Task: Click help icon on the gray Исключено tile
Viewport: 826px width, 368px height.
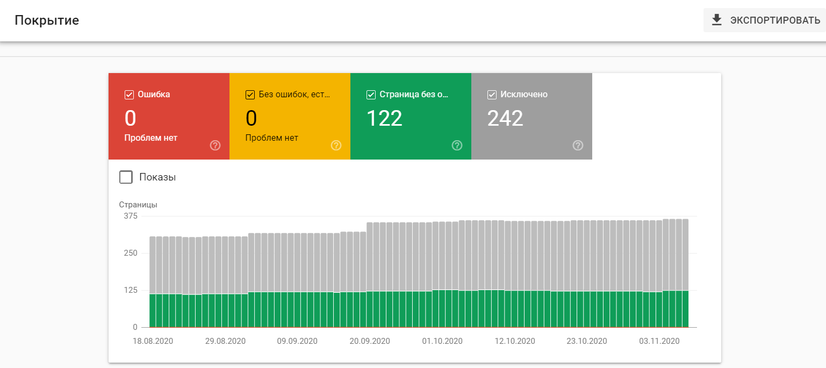Action: [x=578, y=145]
